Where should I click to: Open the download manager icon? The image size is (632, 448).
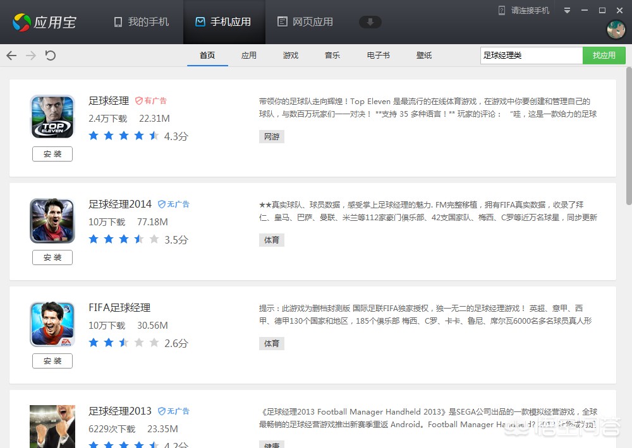click(x=370, y=22)
